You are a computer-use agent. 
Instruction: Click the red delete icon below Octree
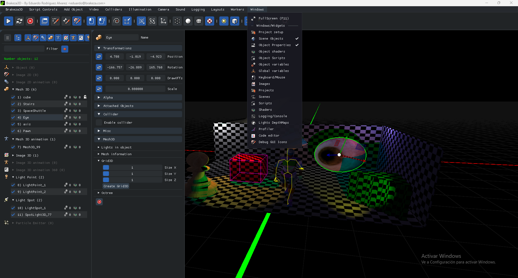coord(99,202)
